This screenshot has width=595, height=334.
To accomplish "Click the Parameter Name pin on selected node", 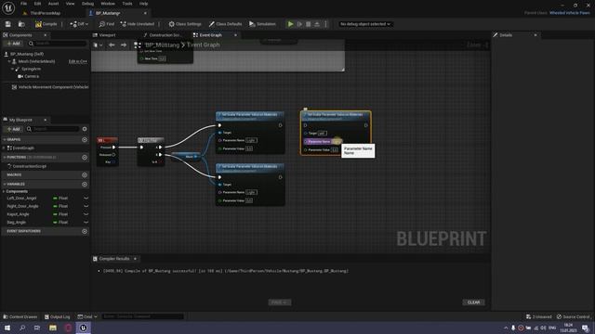I will tap(306, 141).
